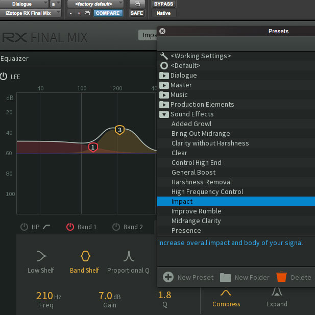315x315 pixels.
Task: Click the orange Delete trash icon
Action: [281, 277]
